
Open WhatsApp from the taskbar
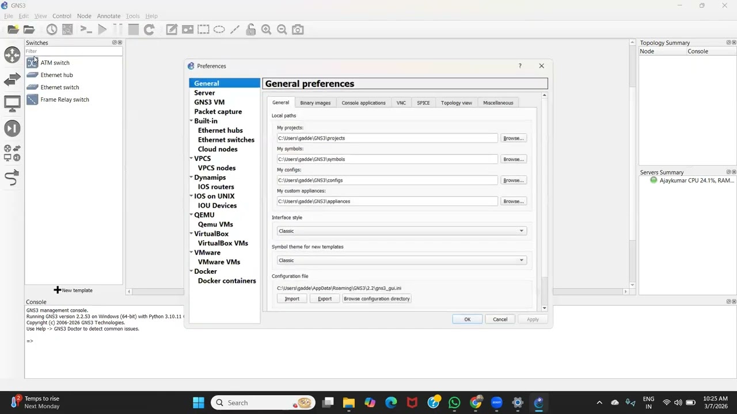point(454,402)
